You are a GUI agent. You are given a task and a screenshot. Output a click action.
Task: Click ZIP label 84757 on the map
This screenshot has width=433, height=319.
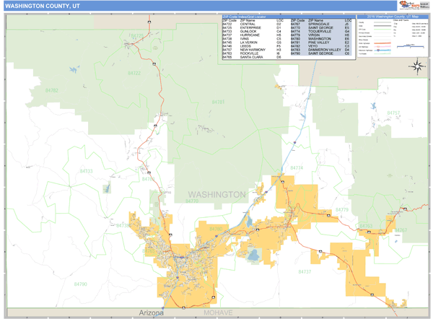[393, 113]
